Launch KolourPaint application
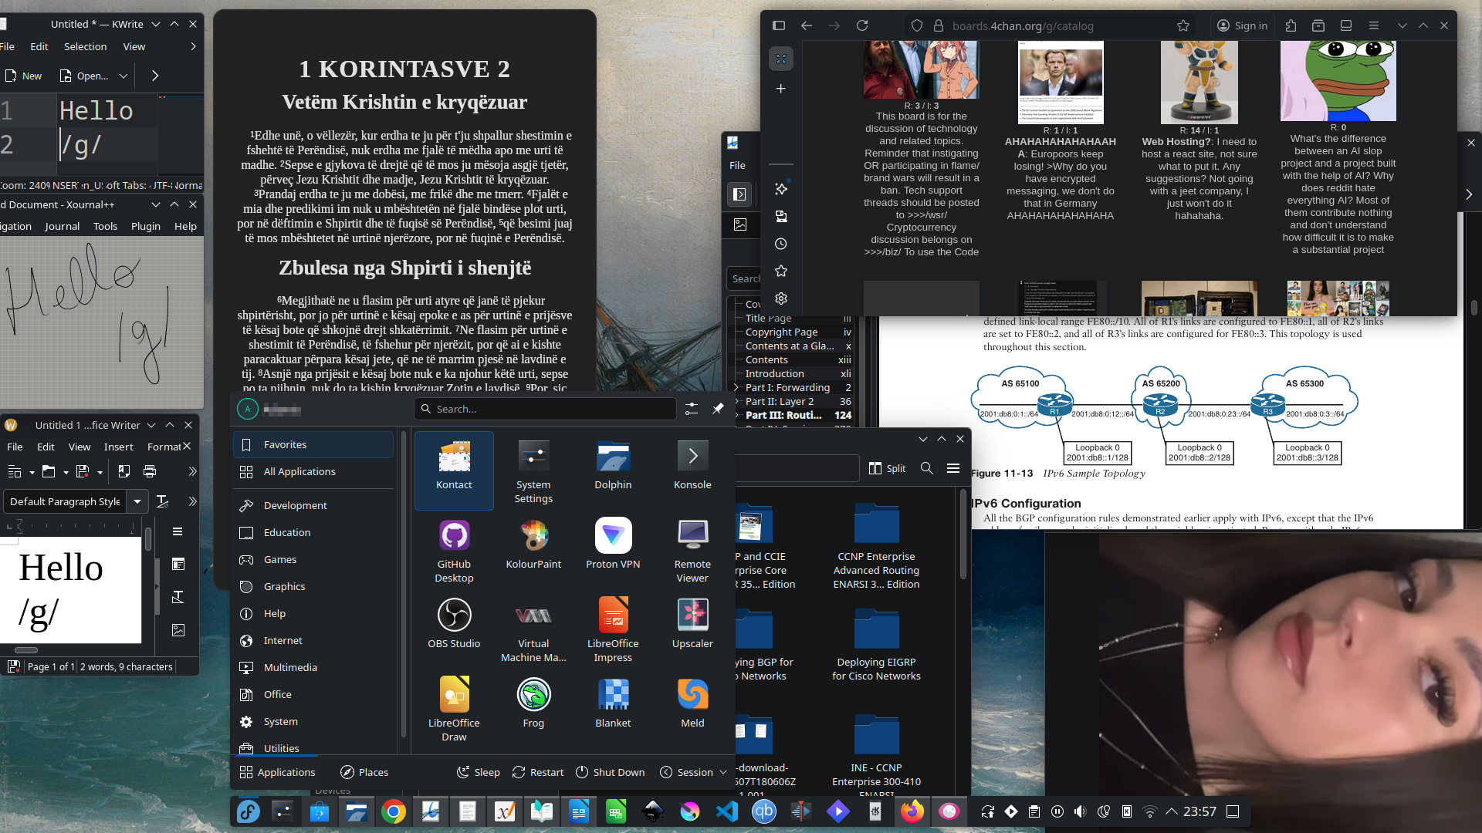Viewport: 1482px width, 833px height. 533,543
